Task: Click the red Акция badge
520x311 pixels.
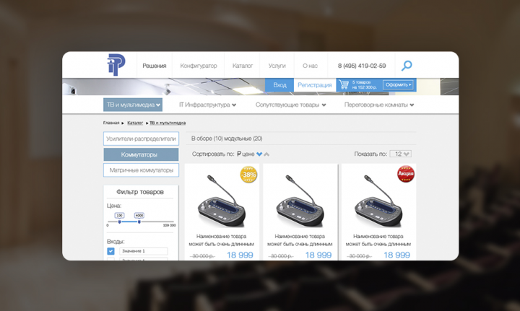Action: (406, 174)
